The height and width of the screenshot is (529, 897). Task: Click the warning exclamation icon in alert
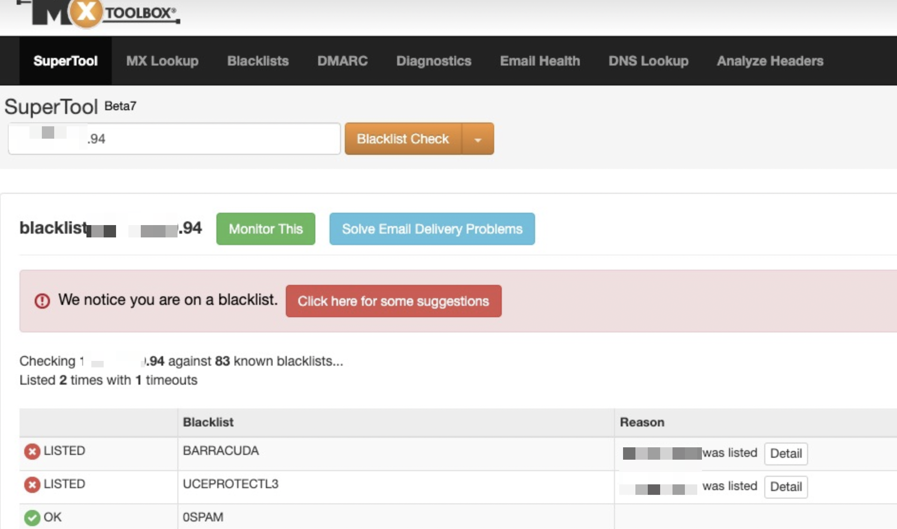click(42, 301)
